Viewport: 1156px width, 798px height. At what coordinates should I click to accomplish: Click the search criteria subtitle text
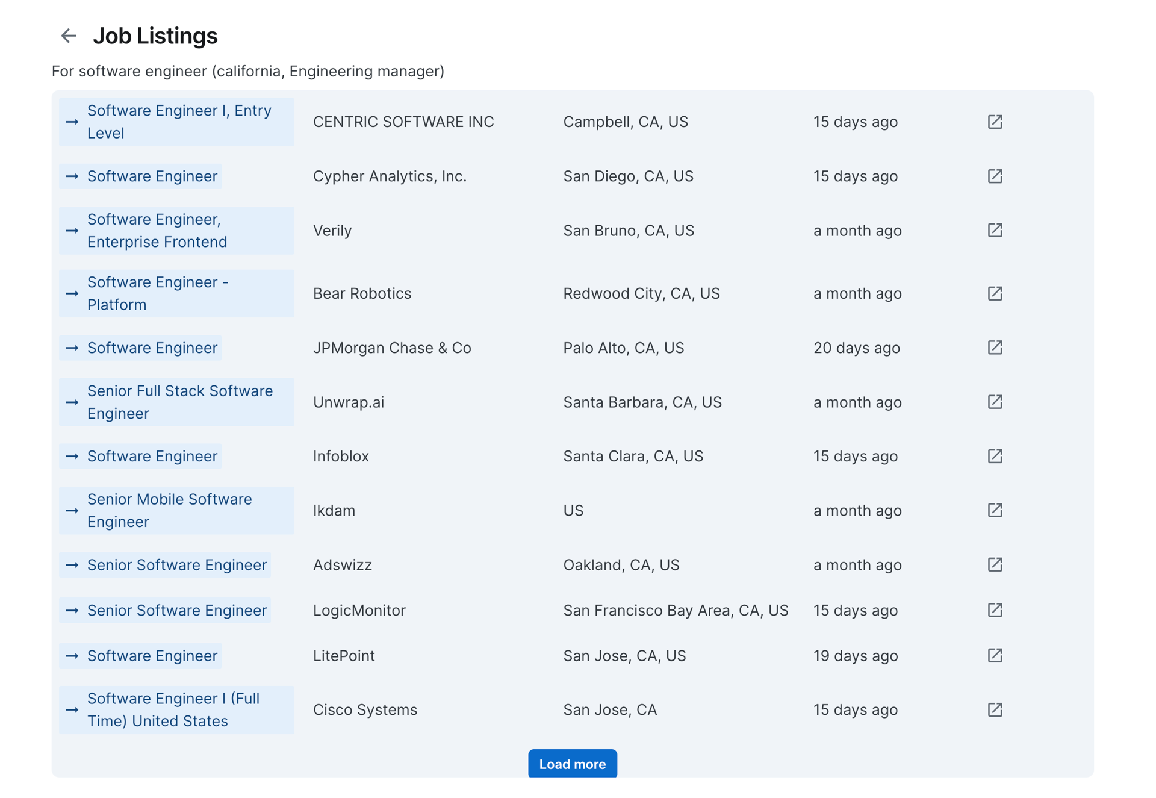[248, 71]
